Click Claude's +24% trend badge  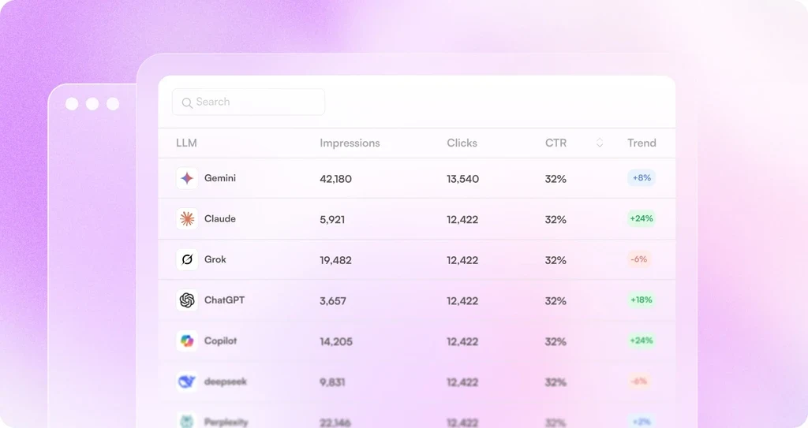[642, 219]
